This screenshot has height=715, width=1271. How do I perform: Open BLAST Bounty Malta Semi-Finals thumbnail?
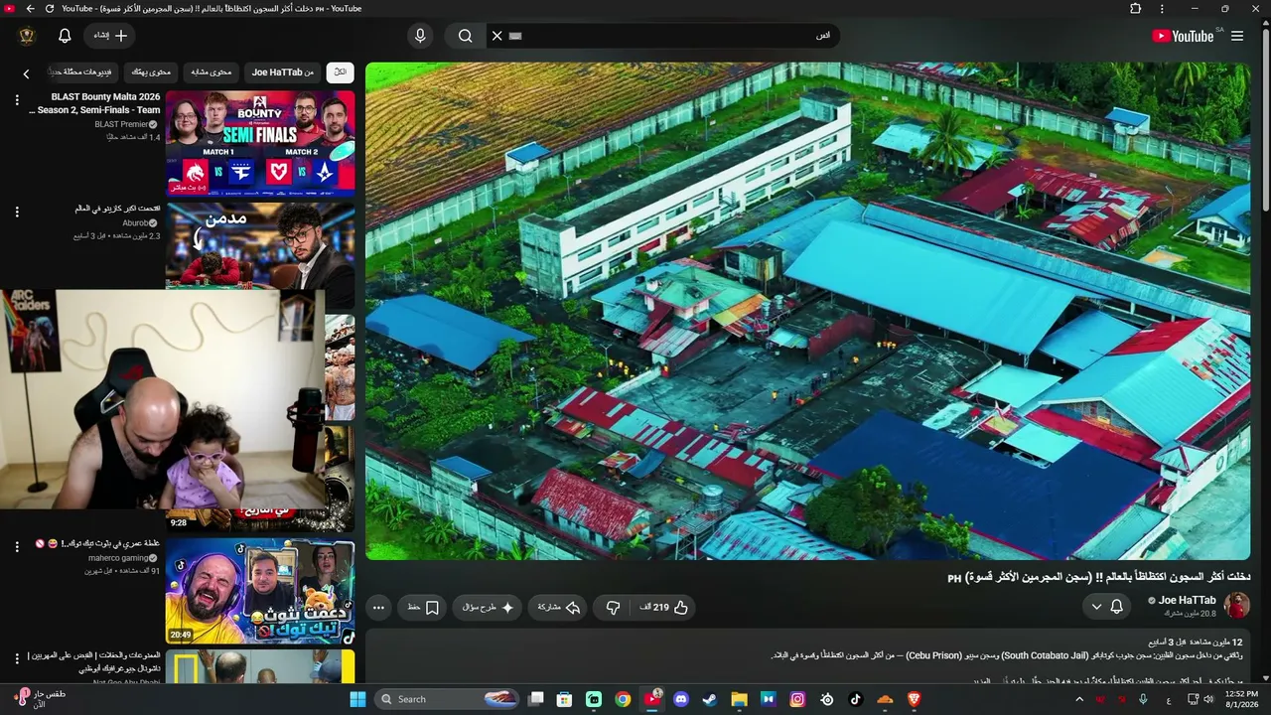coord(260,143)
